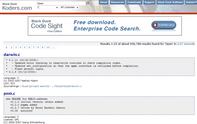This screenshot has height=124, width=197.
Task: Go to results page 6
Action: click(x=29, y=47)
